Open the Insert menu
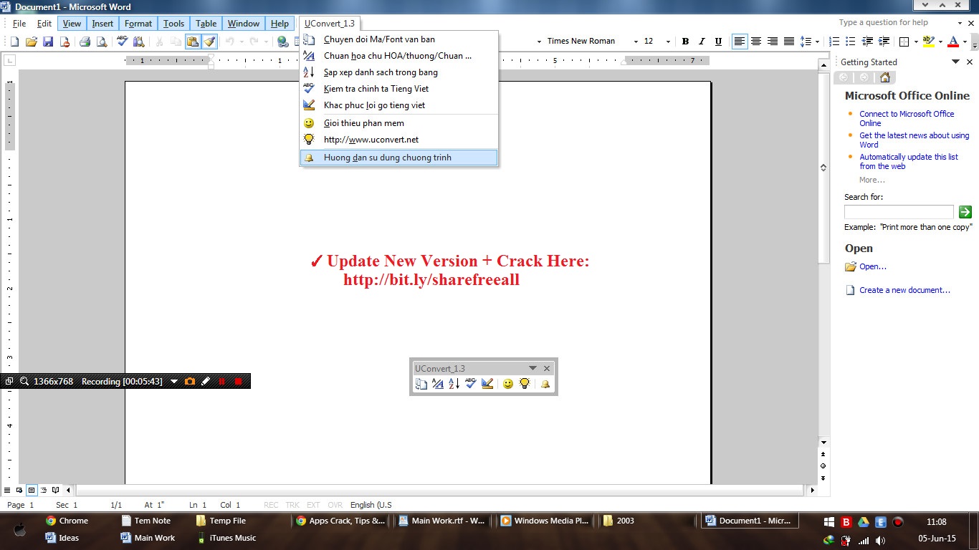The image size is (979, 550). click(x=102, y=24)
